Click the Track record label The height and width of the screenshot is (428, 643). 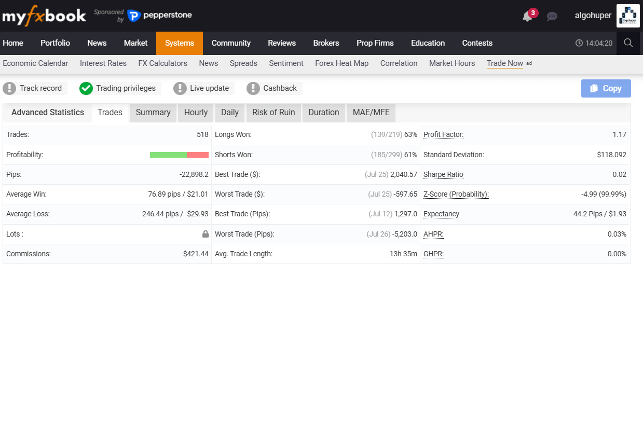[x=40, y=88]
